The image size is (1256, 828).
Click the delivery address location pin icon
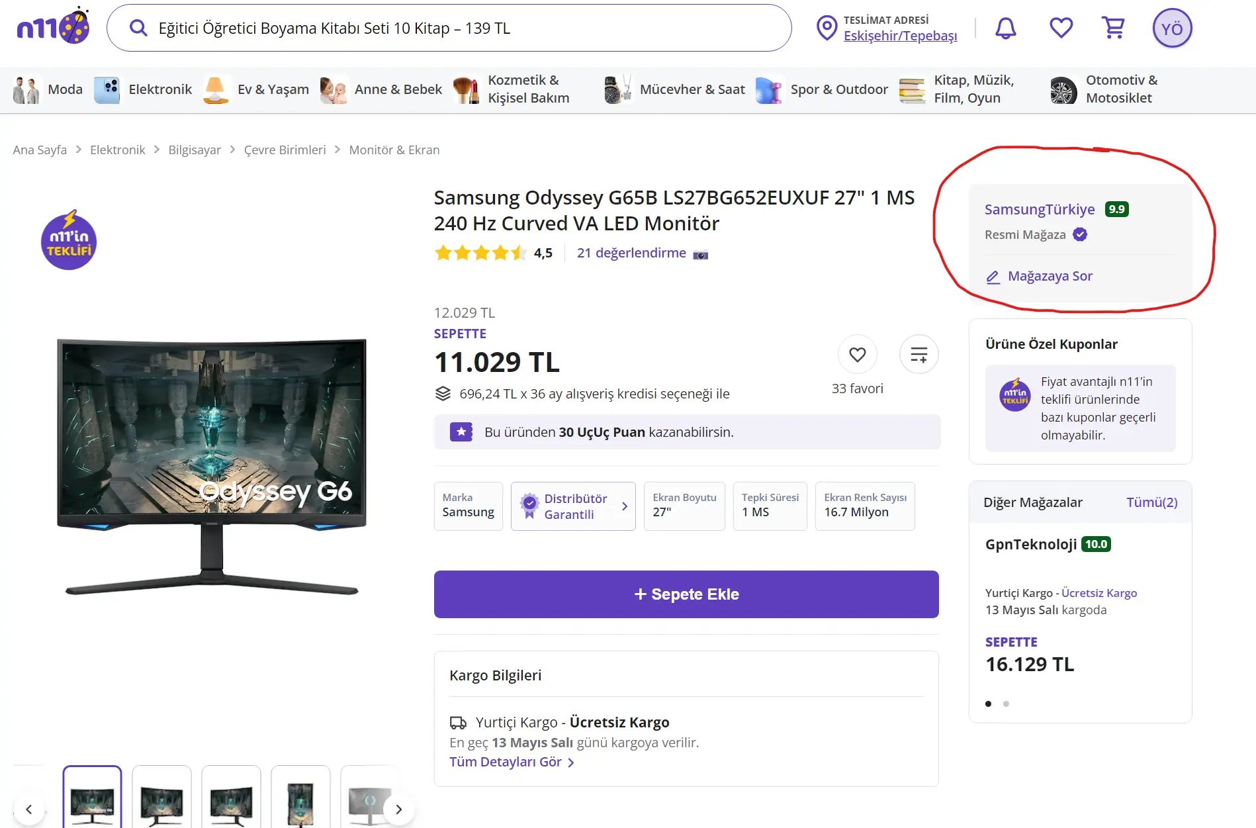click(x=827, y=28)
